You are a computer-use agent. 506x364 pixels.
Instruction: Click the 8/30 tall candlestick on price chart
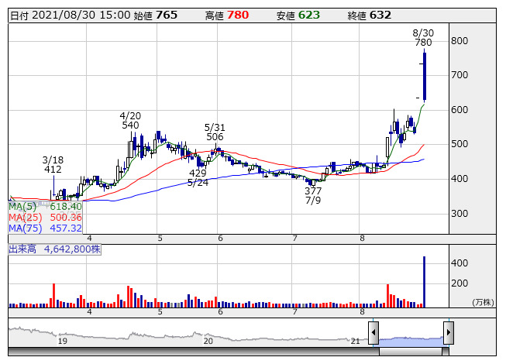425,77
